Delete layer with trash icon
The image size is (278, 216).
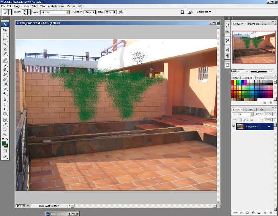coord(271,212)
